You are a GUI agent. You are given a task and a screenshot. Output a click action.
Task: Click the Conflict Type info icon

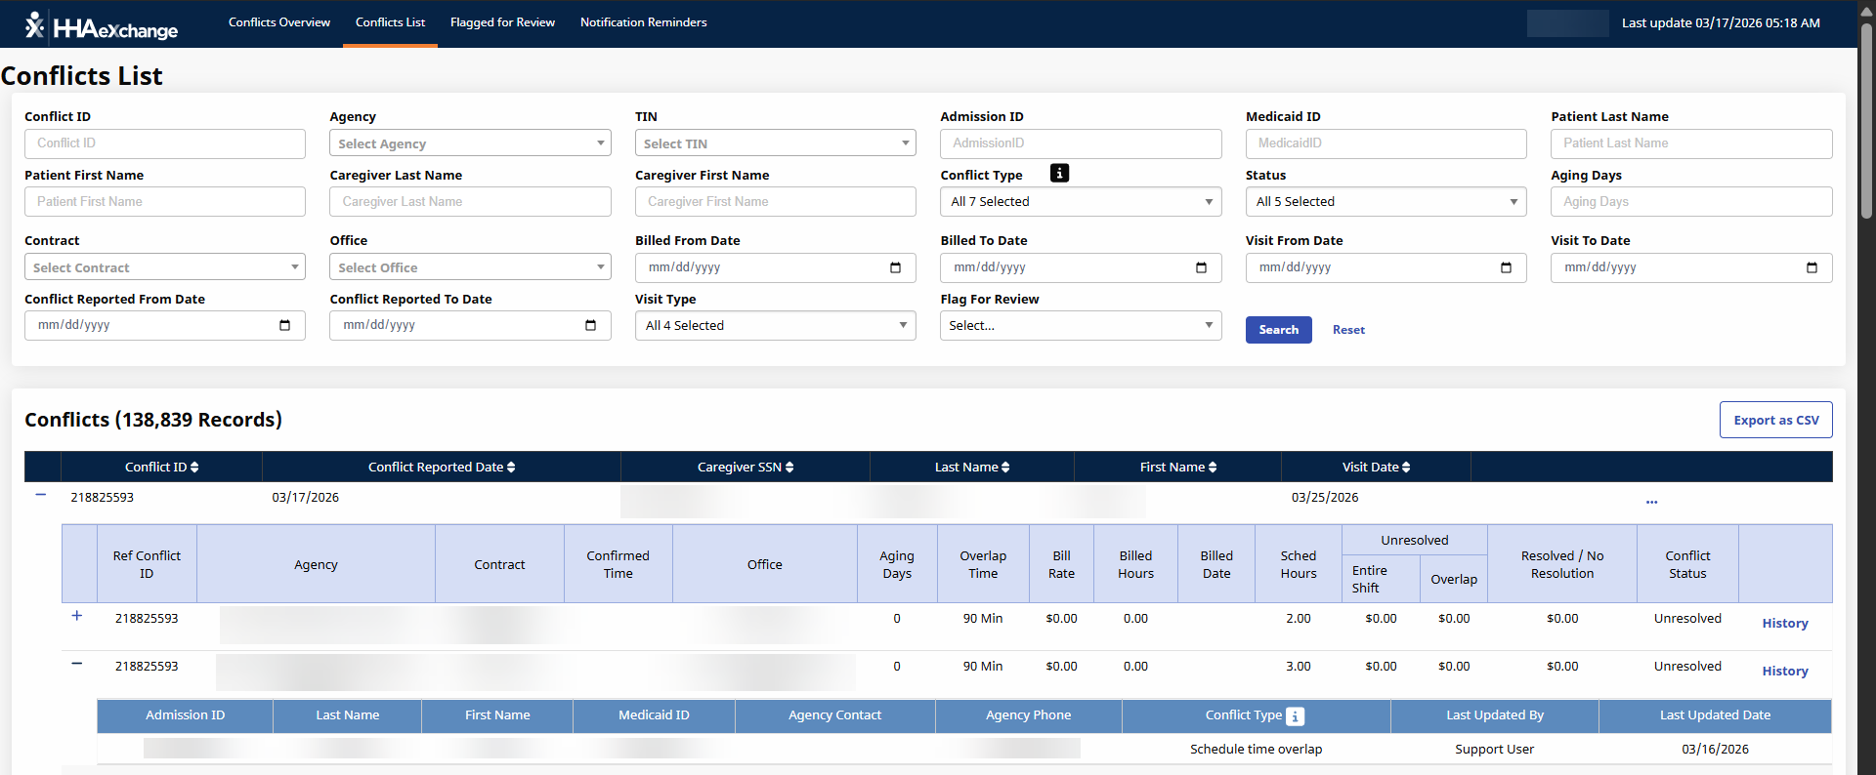[x=1059, y=174]
